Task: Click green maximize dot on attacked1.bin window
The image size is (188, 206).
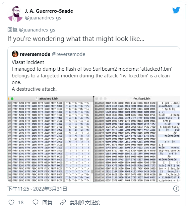Action: [12, 98]
